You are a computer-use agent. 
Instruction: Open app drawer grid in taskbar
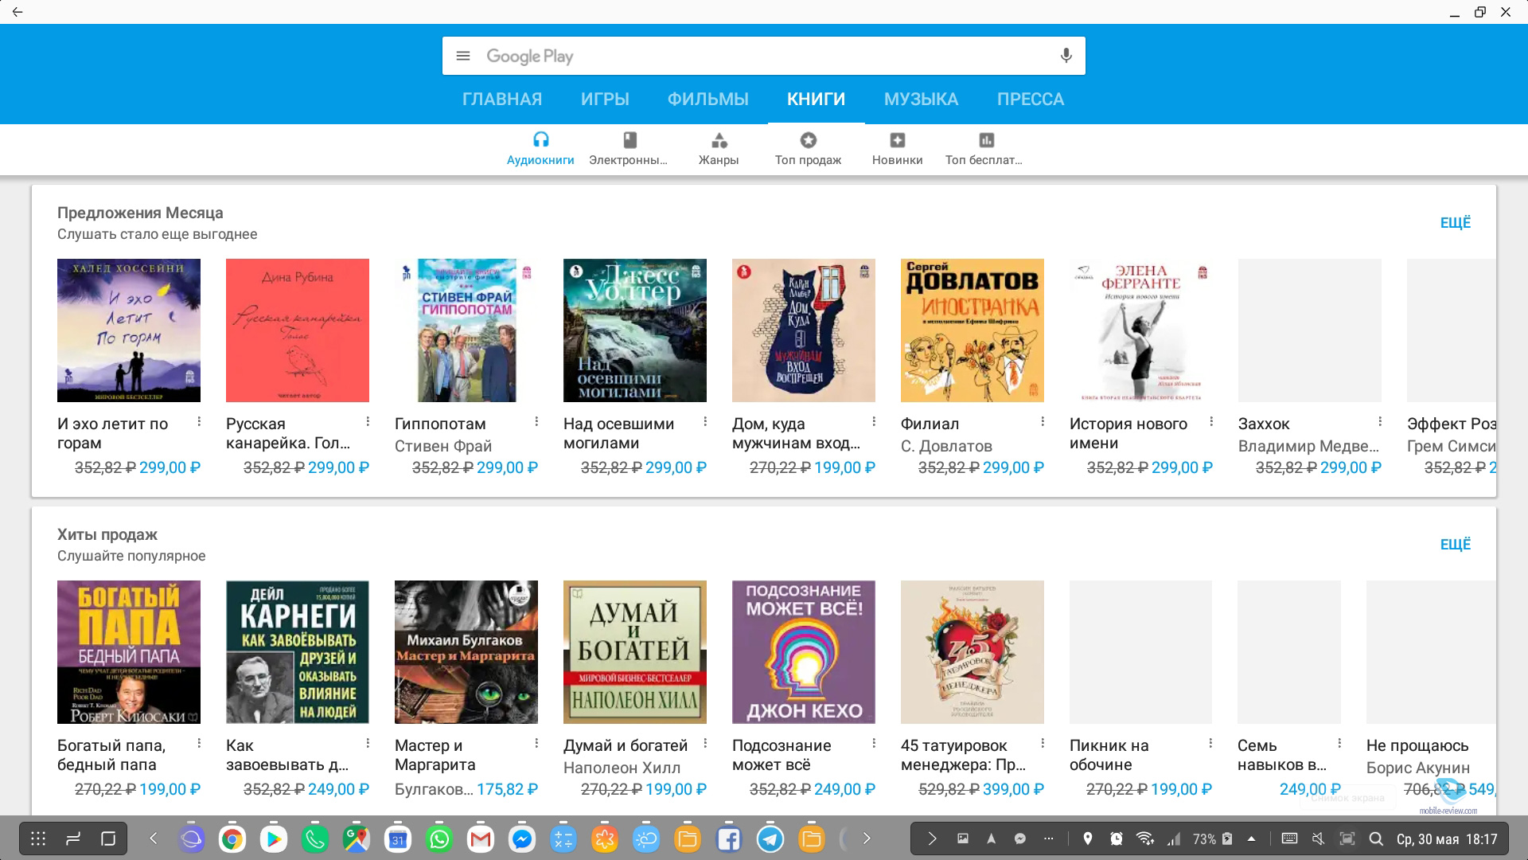[x=38, y=838]
